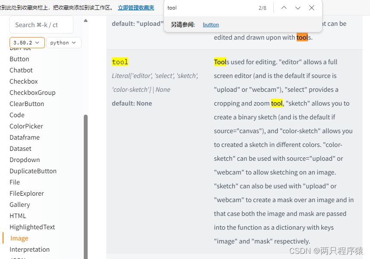
Task: Open the 立即管理收藏夹 link
Action: [136, 7]
